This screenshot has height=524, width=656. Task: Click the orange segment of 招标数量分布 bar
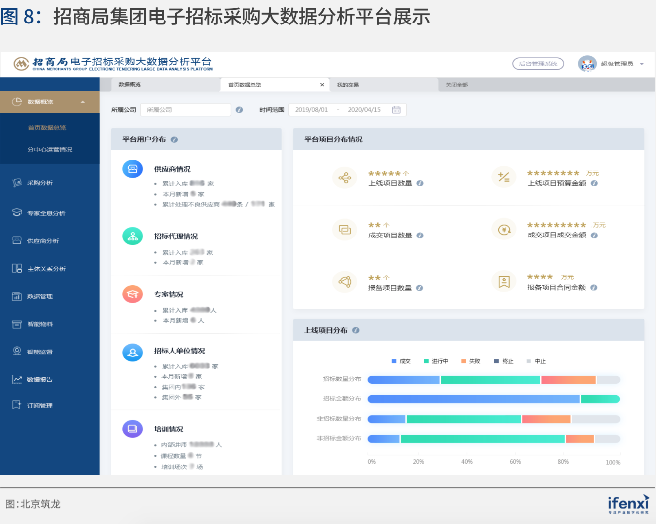click(568, 380)
